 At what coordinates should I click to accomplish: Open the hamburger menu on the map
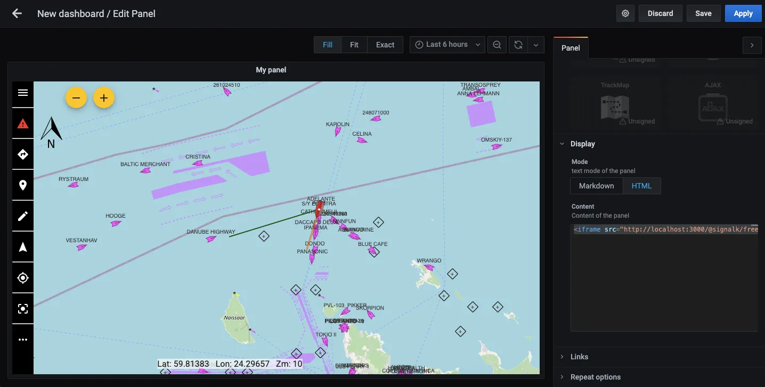coord(23,93)
